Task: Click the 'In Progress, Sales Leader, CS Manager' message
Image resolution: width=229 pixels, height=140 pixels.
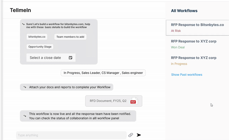Action: click(x=103, y=73)
